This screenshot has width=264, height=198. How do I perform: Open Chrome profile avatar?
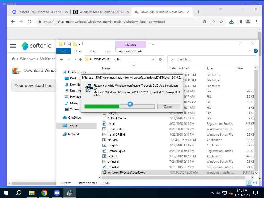(x=248, y=22)
